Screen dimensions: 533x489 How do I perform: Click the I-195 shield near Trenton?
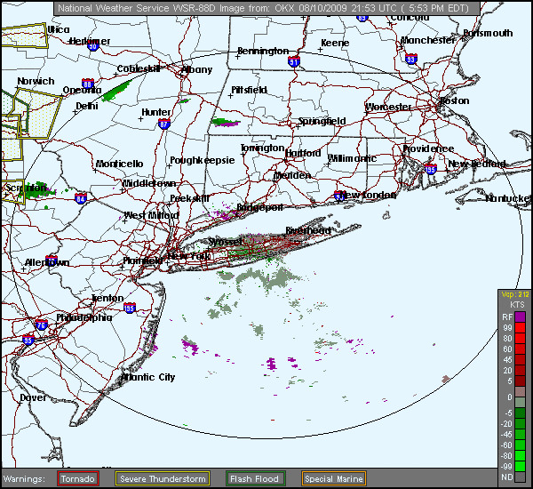pyautogui.click(x=130, y=308)
